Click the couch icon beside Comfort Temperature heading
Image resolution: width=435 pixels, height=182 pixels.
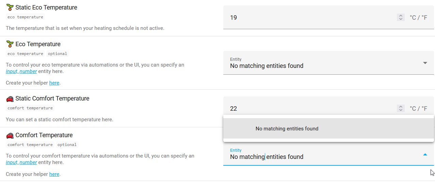tap(10, 135)
